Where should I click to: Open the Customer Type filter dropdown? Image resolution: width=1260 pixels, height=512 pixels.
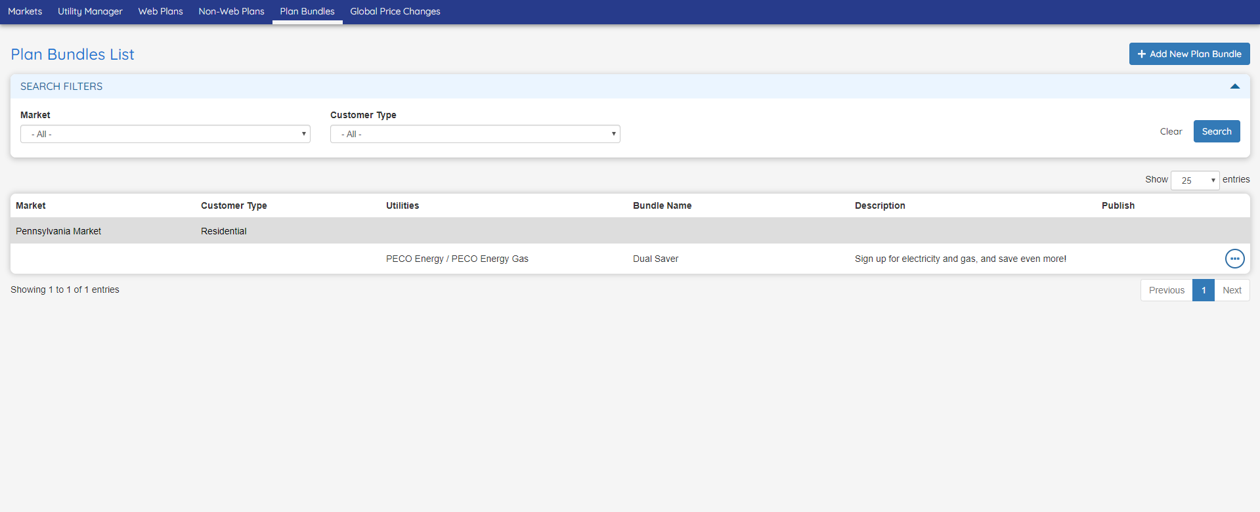point(475,134)
